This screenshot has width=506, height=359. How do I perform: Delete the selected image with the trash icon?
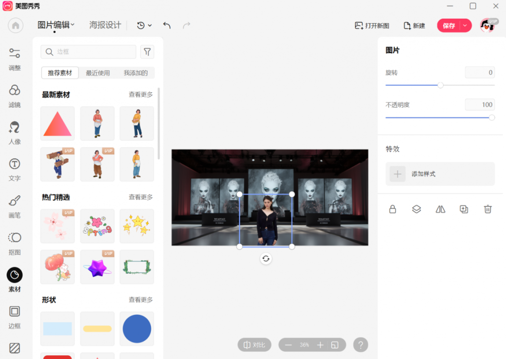pos(487,209)
